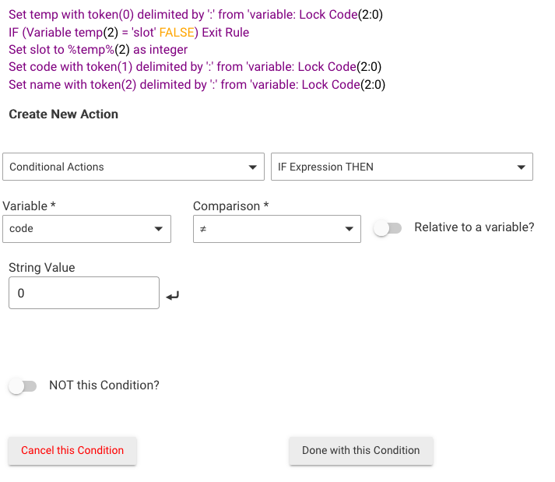The image size is (555, 482).
Task: Click the 'Variable *' field label
Action: pyautogui.click(x=29, y=206)
